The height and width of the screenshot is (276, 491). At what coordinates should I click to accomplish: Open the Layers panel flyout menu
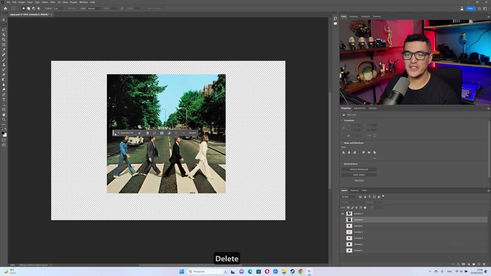click(x=488, y=190)
